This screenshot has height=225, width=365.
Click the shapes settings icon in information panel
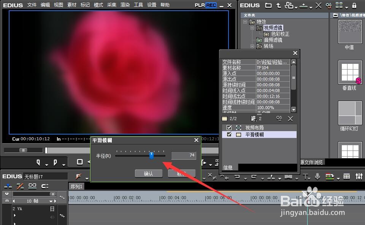(279, 119)
